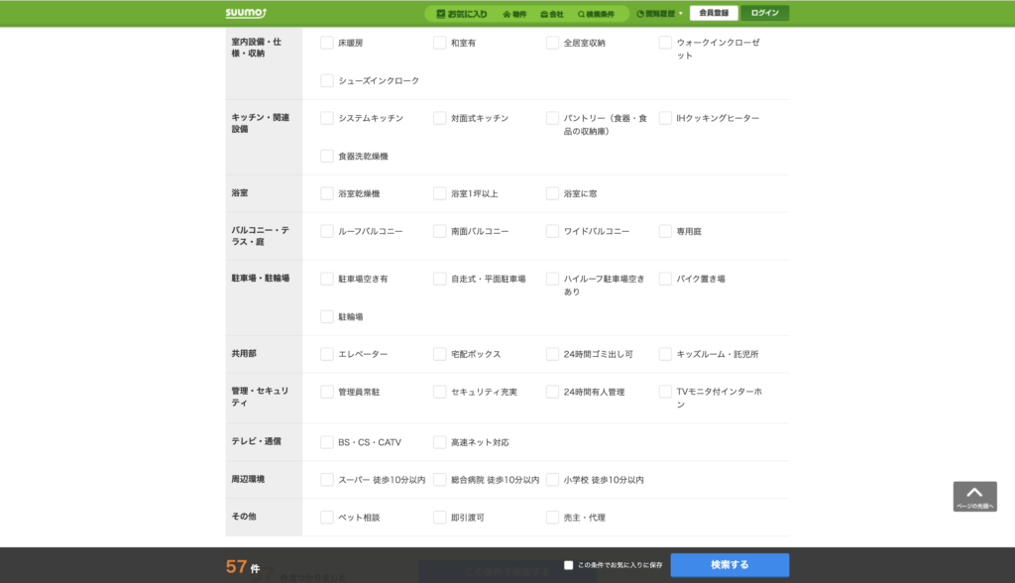Toggle この条件でお気に入りに保存 checkbox
The image size is (1015, 583).
(568, 565)
